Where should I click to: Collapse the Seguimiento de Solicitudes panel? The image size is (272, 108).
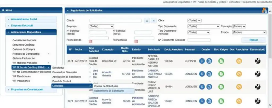(x=68, y=11)
